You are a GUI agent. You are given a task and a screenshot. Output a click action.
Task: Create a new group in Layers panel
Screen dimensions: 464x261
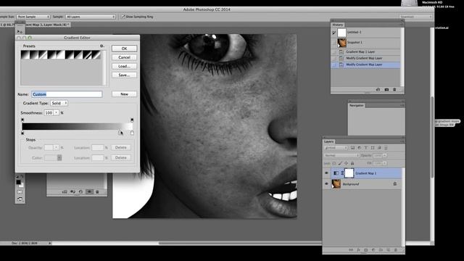pyautogui.click(x=381, y=250)
